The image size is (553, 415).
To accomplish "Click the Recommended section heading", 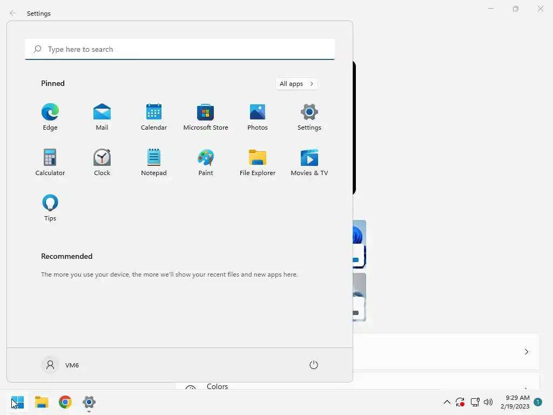I will 66,256.
